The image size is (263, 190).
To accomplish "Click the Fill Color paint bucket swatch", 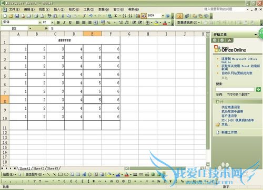I will pos(157,23).
